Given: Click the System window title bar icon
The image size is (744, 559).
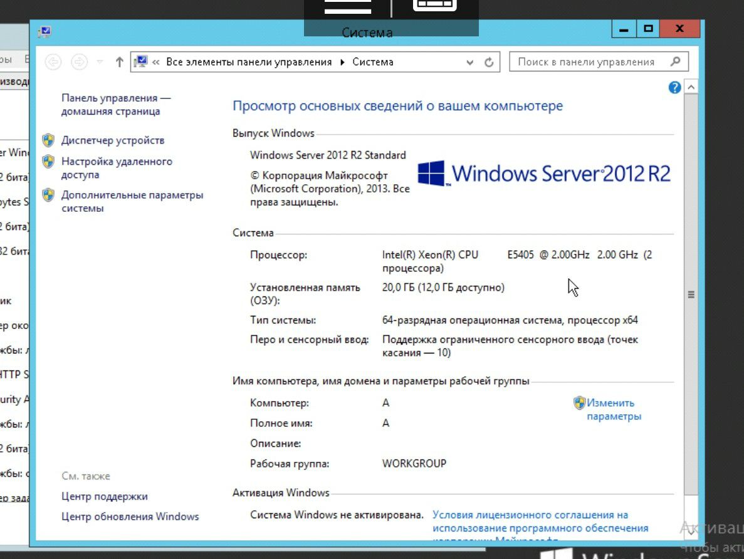Looking at the screenshot, I should pyautogui.click(x=45, y=32).
